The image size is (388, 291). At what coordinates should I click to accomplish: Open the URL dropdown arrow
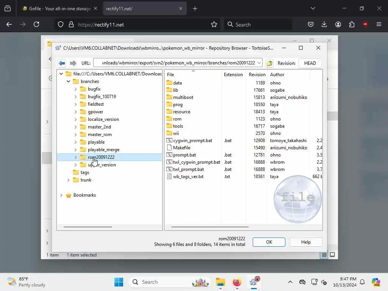point(259,63)
